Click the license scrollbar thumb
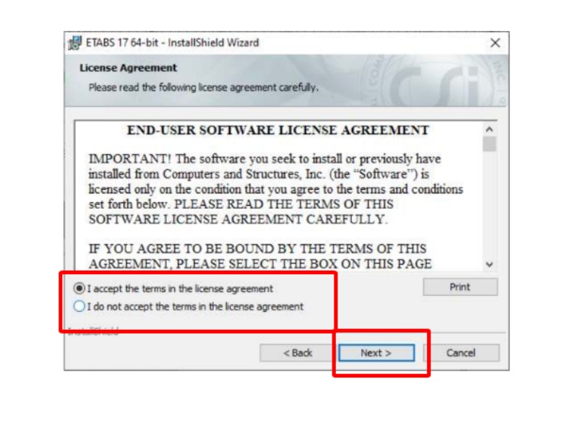Image resolution: width=578 pixels, height=433 pixels. click(490, 144)
